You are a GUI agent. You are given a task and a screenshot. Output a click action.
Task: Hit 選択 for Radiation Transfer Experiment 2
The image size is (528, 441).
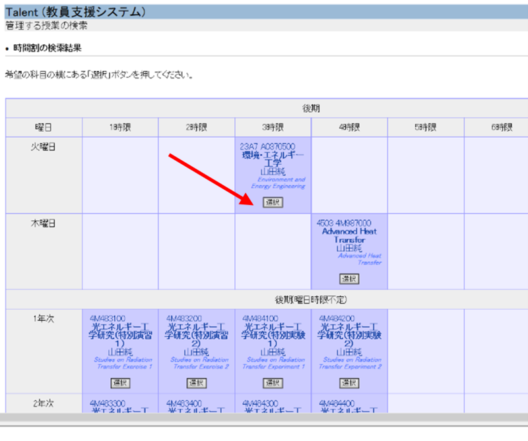pyautogui.click(x=349, y=383)
